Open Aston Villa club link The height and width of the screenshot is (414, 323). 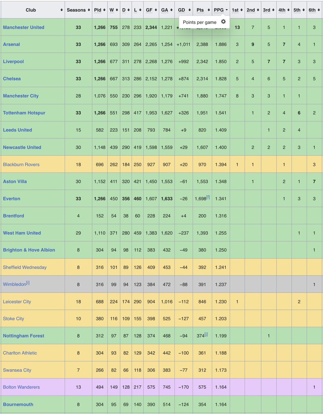pyautogui.click(x=15, y=181)
